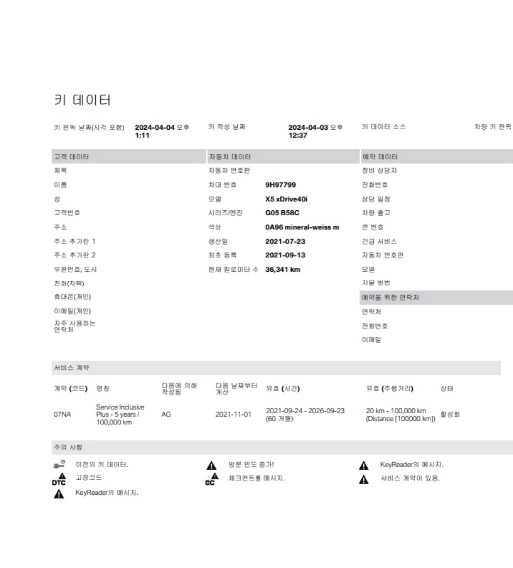Screen dimensions: 513x568
Task: Select the 고객 데이터 section header
Action: [x=68, y=157]
